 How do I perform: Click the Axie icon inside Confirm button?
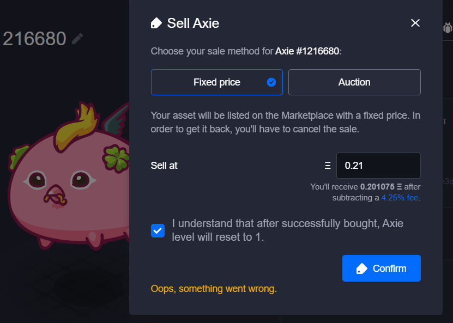pyautogui.click(x=362, y=268)
